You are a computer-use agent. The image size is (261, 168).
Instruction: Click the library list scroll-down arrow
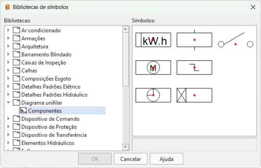(x=125, y=147)
